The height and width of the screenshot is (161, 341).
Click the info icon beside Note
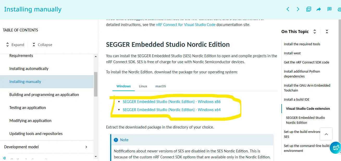tap(116, 140)
